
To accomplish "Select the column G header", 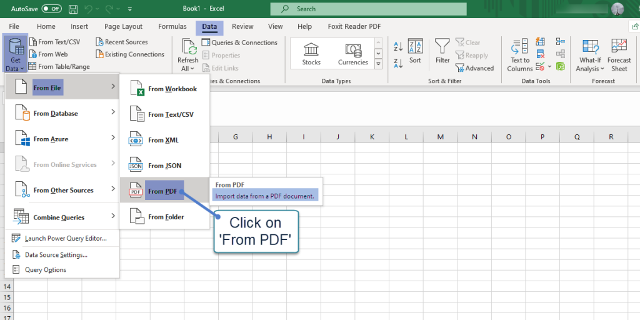I will [x=236, y=137].
